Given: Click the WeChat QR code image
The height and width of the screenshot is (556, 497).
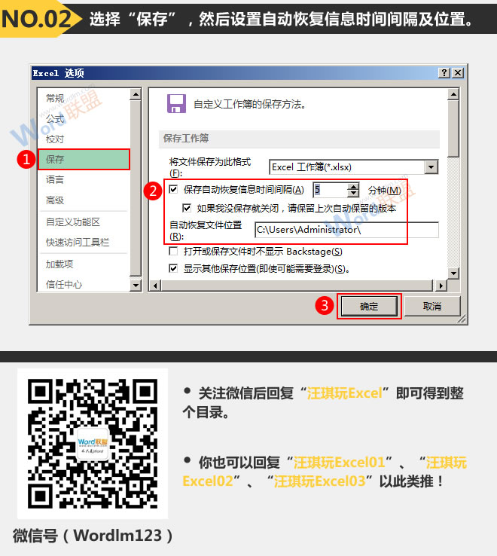Looking at the screenshot, I should pyautogui.click(x=93, y=444).
